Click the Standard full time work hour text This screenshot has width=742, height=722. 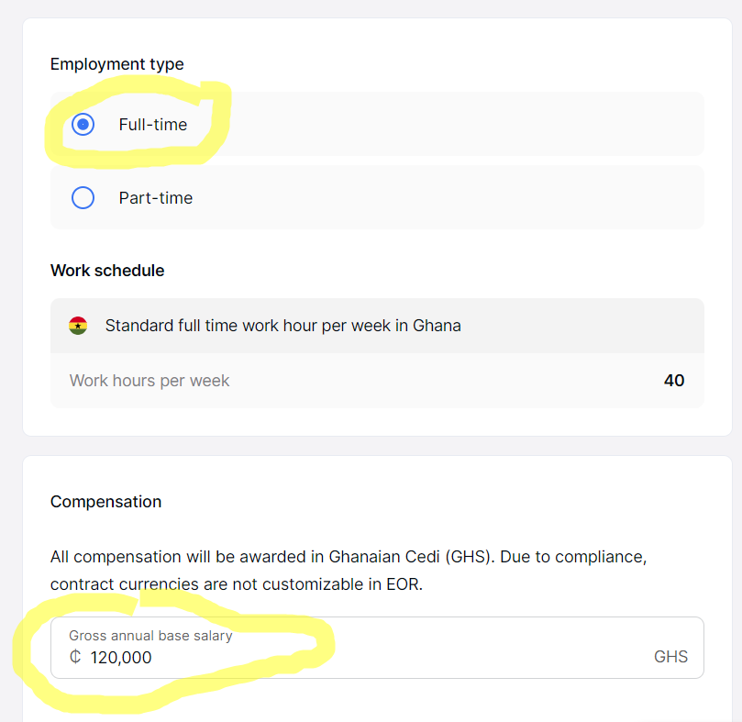pyautogui.click(x=282, y=326)
